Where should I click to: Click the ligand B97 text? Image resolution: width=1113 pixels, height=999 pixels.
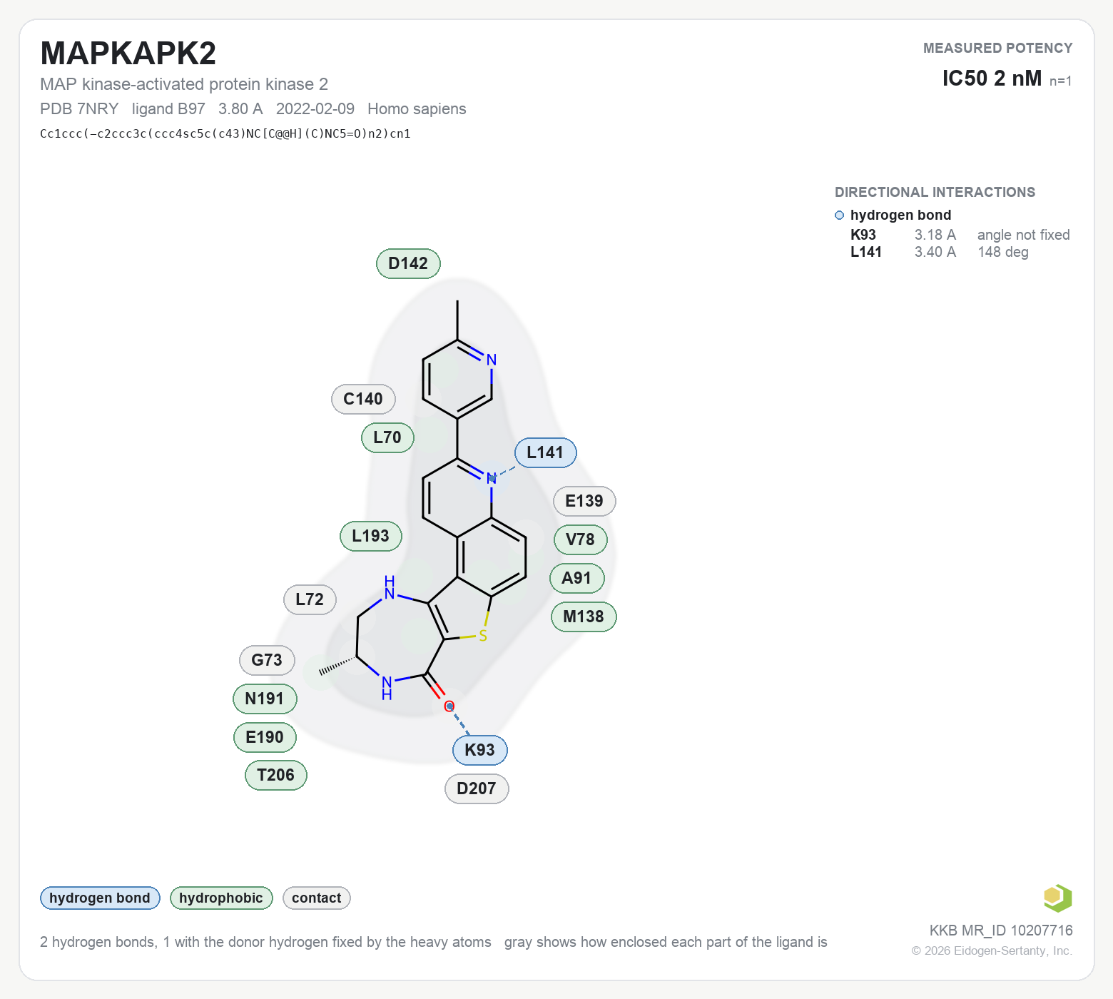168,109
